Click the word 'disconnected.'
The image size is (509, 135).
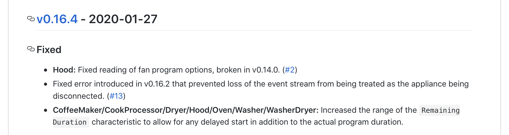79,96
